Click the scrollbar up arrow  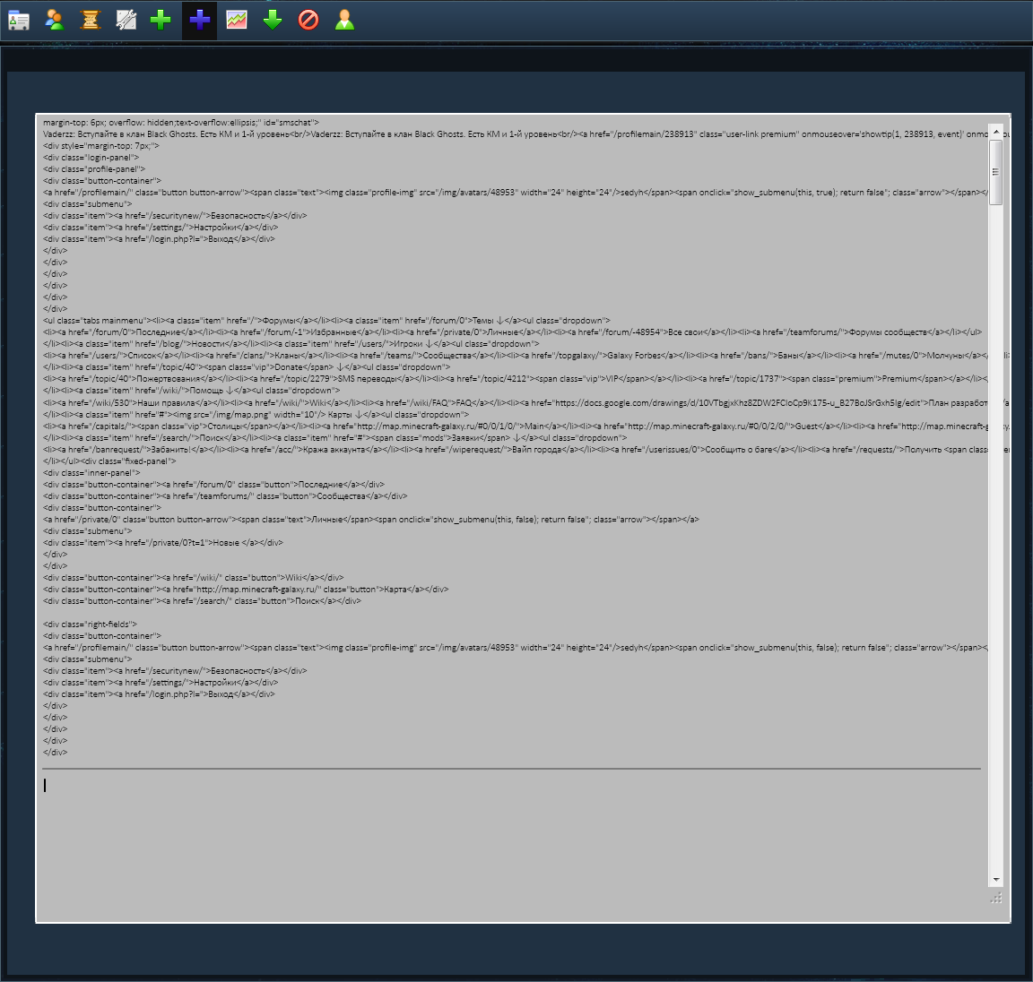tap(996, 133)
